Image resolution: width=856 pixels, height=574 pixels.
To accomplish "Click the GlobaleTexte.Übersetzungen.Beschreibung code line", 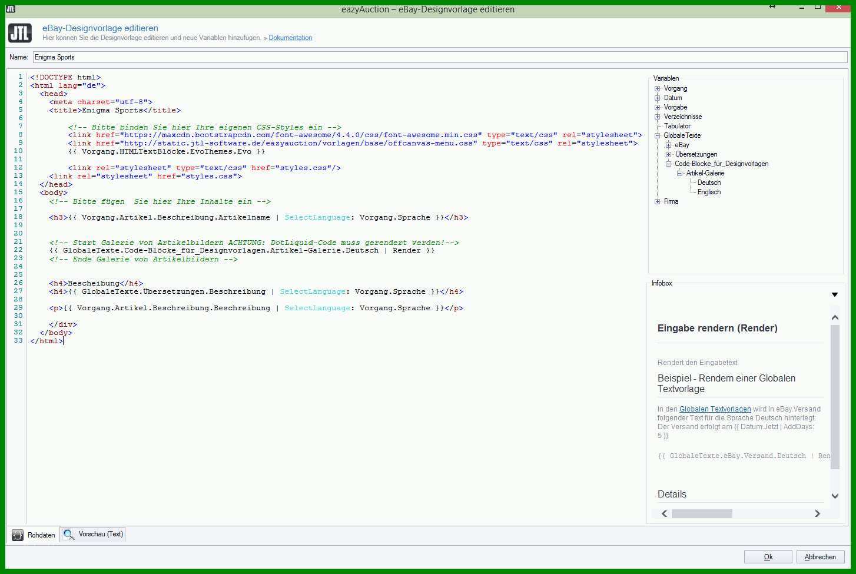I will [256, 291].
